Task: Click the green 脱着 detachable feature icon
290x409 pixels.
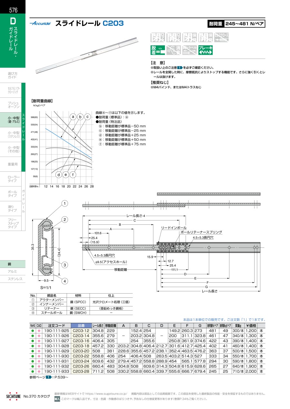Action: (x=158, y=50)
